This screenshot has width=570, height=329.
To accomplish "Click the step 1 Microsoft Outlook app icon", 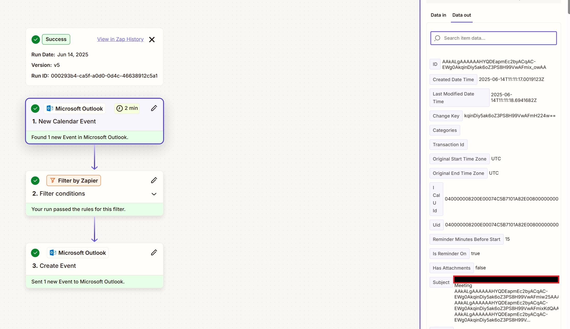I will [x=50, y=109].
